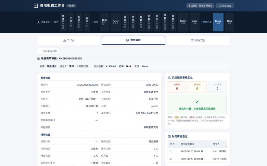Switch identity to 孙伟 董事长
This screenshot has width=267, height=166.
(x=125, y=22)
